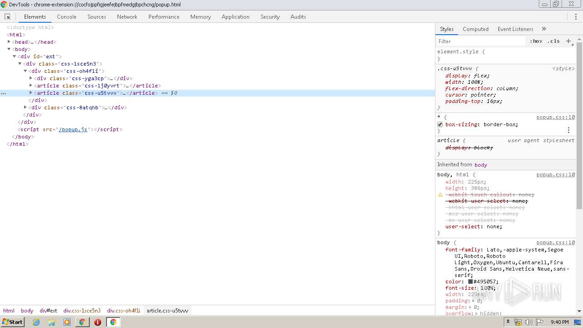Click the webkit-touch-callout warning icon
Screen dimensions: 583x328
point(440,195)
